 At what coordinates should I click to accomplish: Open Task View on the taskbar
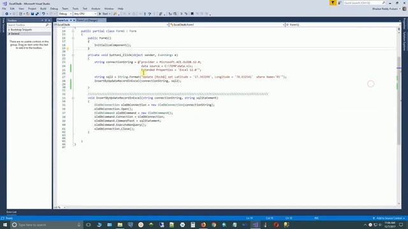89,225
